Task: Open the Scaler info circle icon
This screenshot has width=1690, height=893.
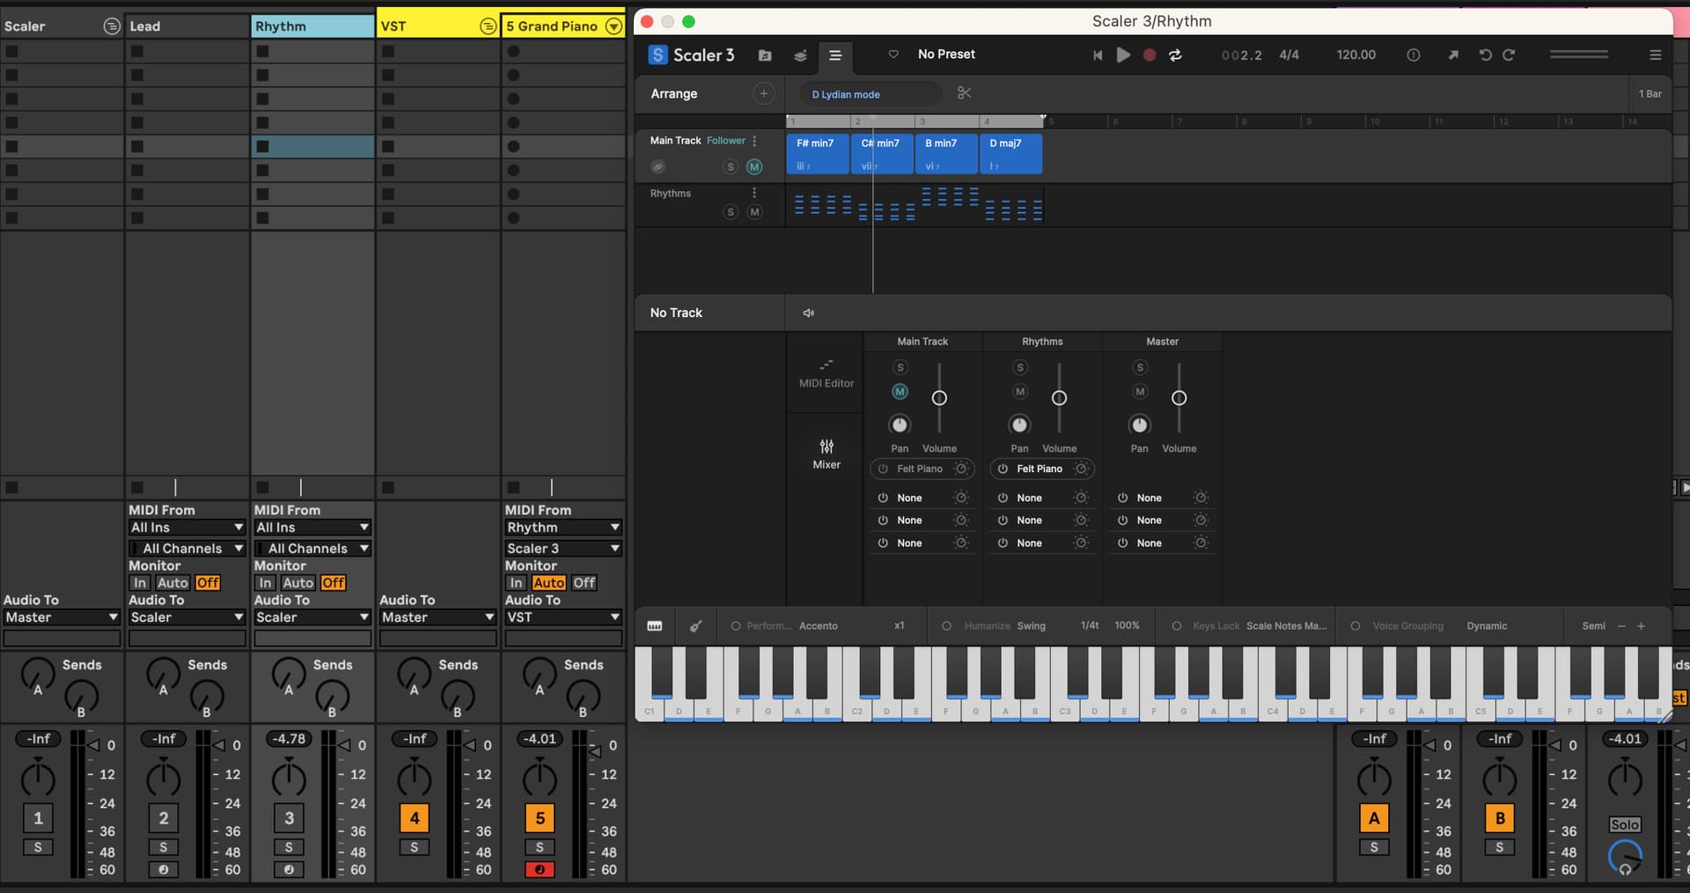Action: [x=1413, y=55]
